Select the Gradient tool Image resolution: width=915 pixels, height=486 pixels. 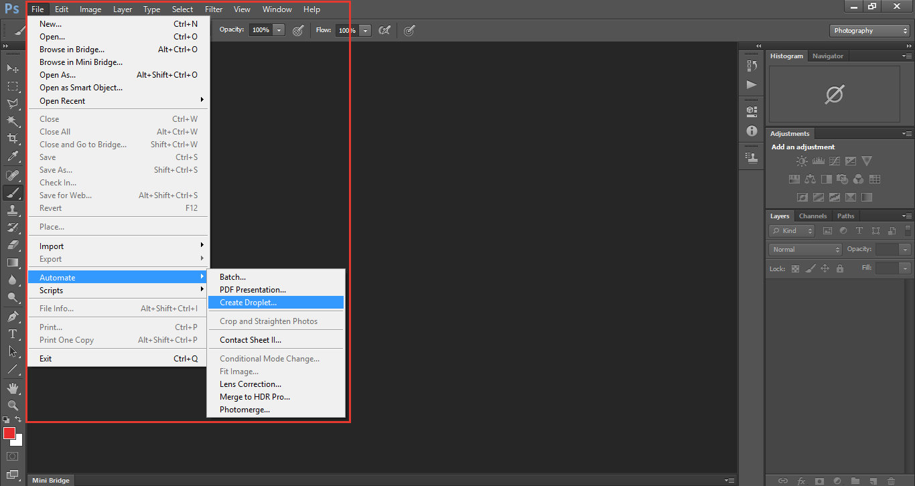tap(13, 262)
